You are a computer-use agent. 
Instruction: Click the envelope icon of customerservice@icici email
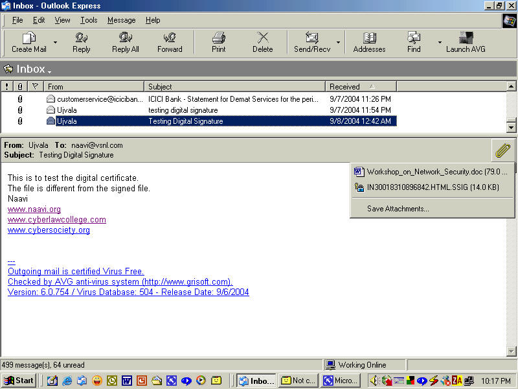coord(51,99)
